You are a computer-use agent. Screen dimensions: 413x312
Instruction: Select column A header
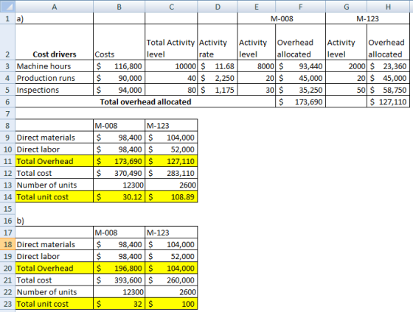point(55,7)
